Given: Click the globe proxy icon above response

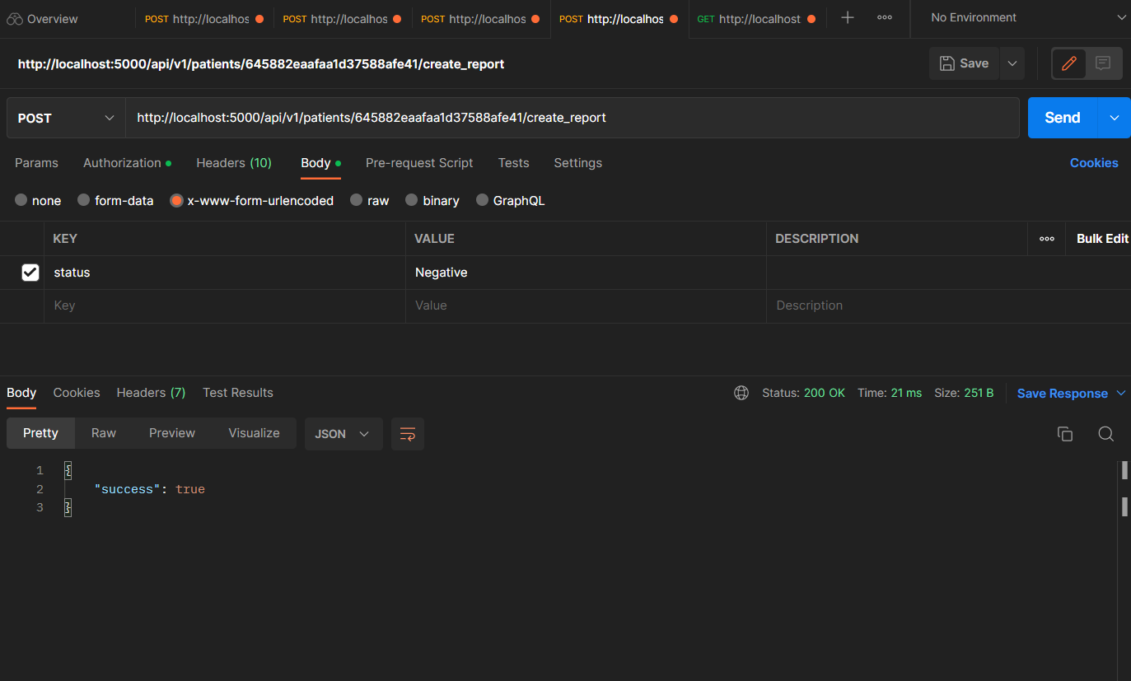Looking at the screenshot, I should coord(741,393).
